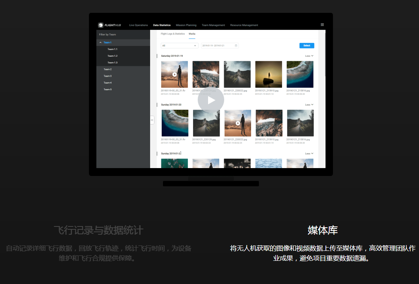Click the 飞行记录与数据统计 description paragraph
This screenshot has width=419, height=284.
click(x=98, y=253)
